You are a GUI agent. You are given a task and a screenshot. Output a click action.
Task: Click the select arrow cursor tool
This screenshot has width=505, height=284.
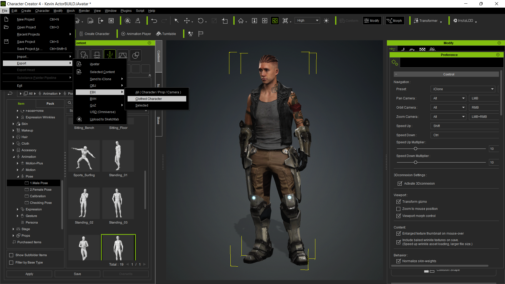tap(176, 21)
